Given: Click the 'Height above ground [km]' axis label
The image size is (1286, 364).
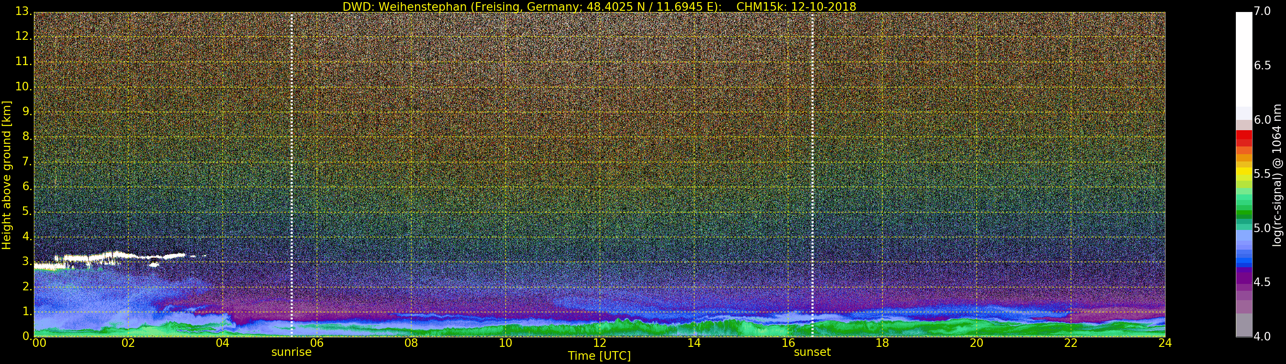Looking at the screenshot, I should pyautogui.click(x=6, y=175).
